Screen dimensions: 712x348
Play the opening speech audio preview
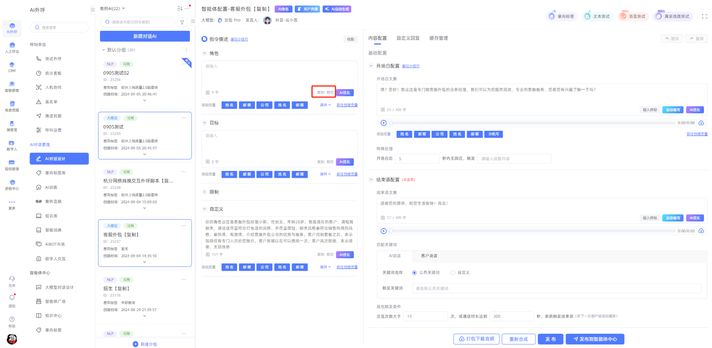pos(383,123)
